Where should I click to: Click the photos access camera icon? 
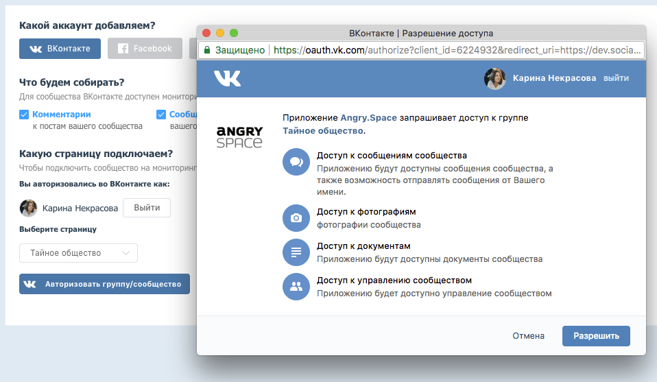coord(296,218)
